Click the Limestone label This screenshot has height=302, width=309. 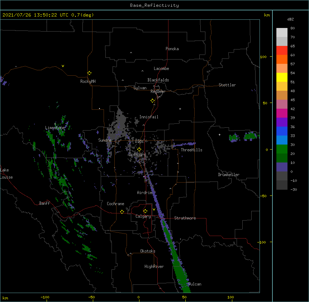[55, 128]
